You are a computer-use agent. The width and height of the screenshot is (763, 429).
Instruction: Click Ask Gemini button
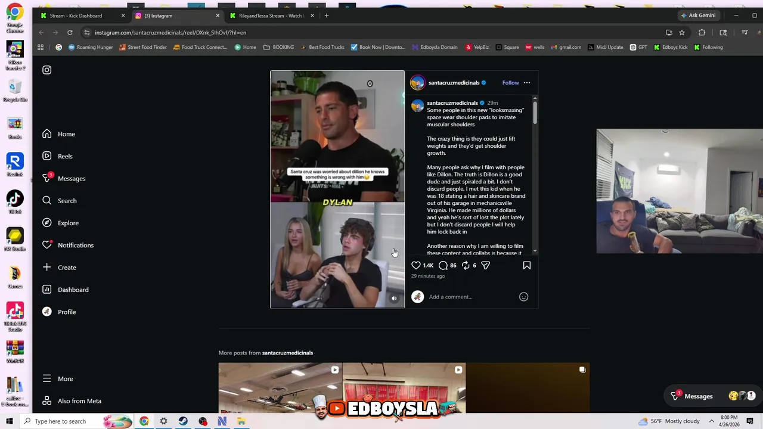point(698,15)
